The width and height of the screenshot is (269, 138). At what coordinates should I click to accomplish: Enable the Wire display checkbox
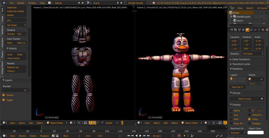231,119
